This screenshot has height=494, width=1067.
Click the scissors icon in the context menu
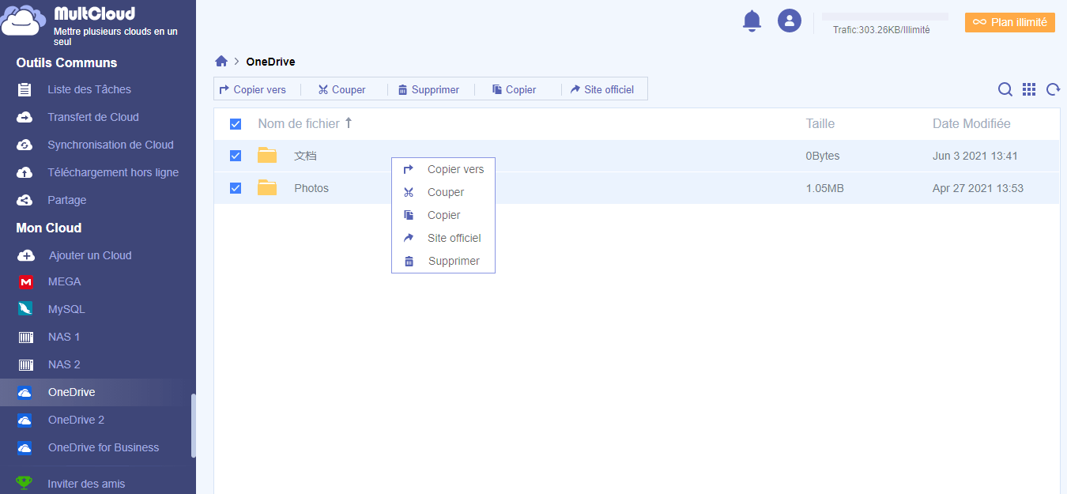409,192
